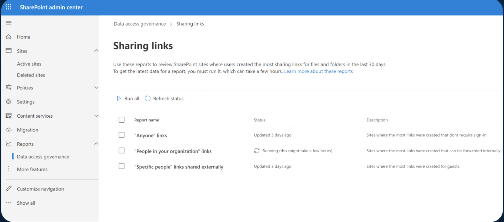Click the Home house icon
This screenshot has width=504, height=222.
click(x=9, y=37)
